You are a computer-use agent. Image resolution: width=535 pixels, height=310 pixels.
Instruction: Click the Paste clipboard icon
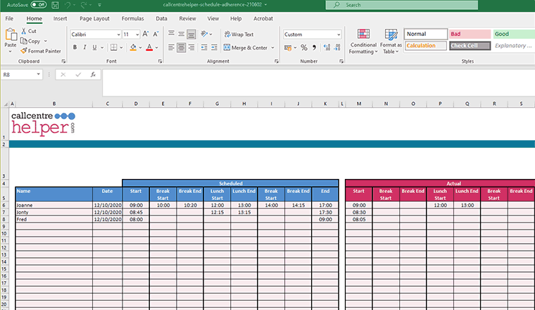click(x=11, y=35)
